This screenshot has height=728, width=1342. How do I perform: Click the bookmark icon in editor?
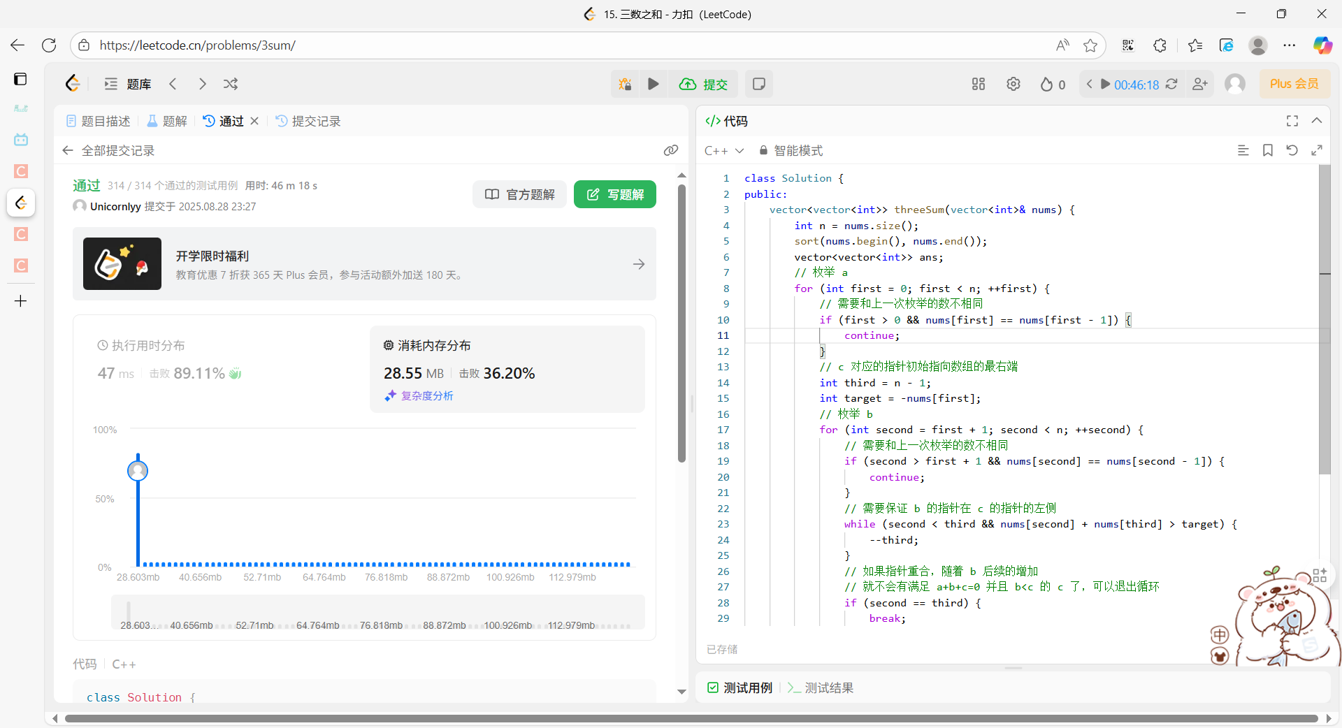[x=1268, y=150]
